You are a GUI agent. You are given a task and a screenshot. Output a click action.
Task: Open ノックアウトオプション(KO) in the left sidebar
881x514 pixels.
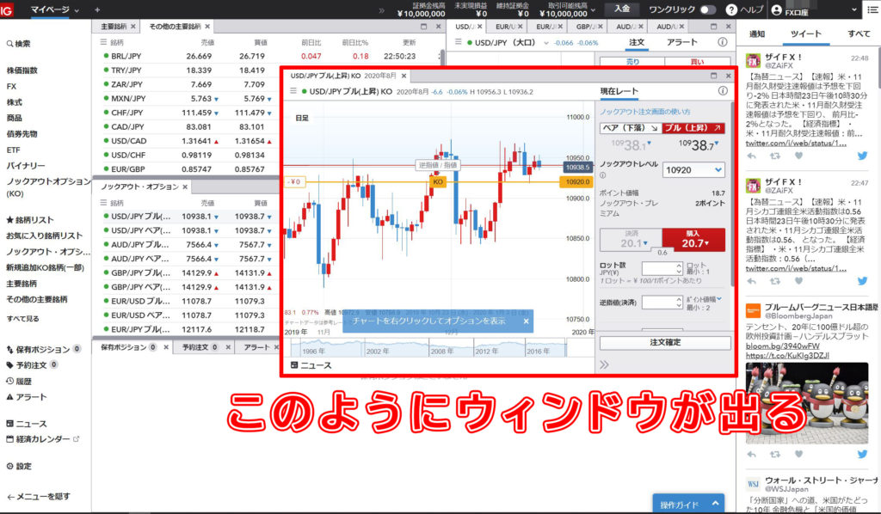[x=48, y=187]
